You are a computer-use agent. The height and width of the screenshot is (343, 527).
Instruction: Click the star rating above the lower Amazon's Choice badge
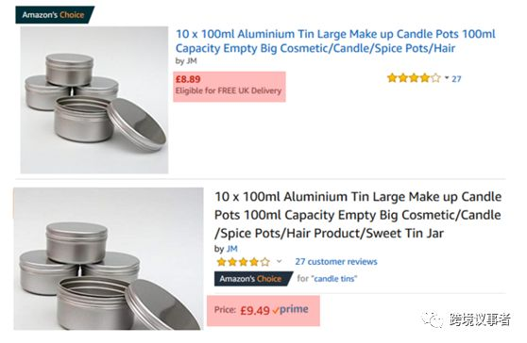coord(244,262)
